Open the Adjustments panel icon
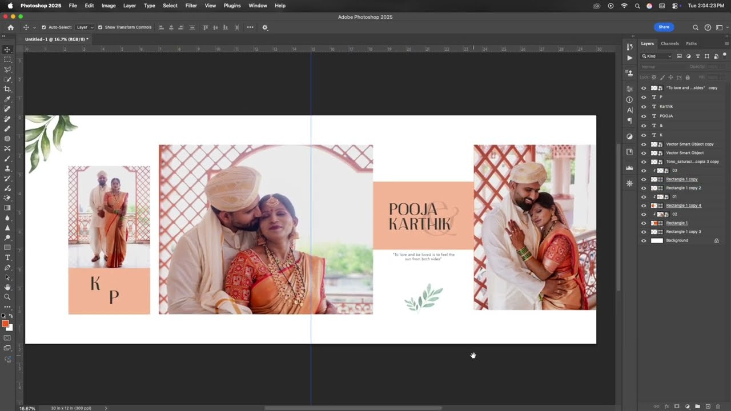 (x=629, y=136)
